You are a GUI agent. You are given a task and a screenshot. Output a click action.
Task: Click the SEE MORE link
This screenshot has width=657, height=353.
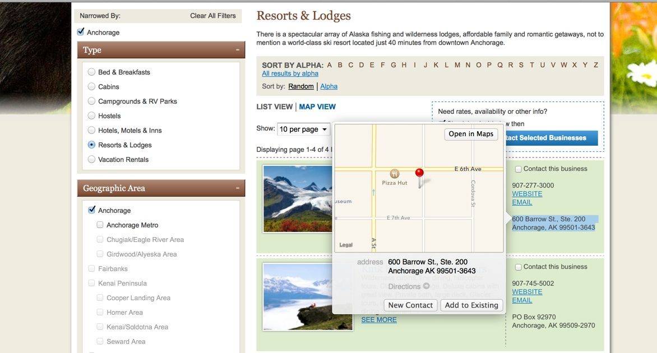(378, 320)
